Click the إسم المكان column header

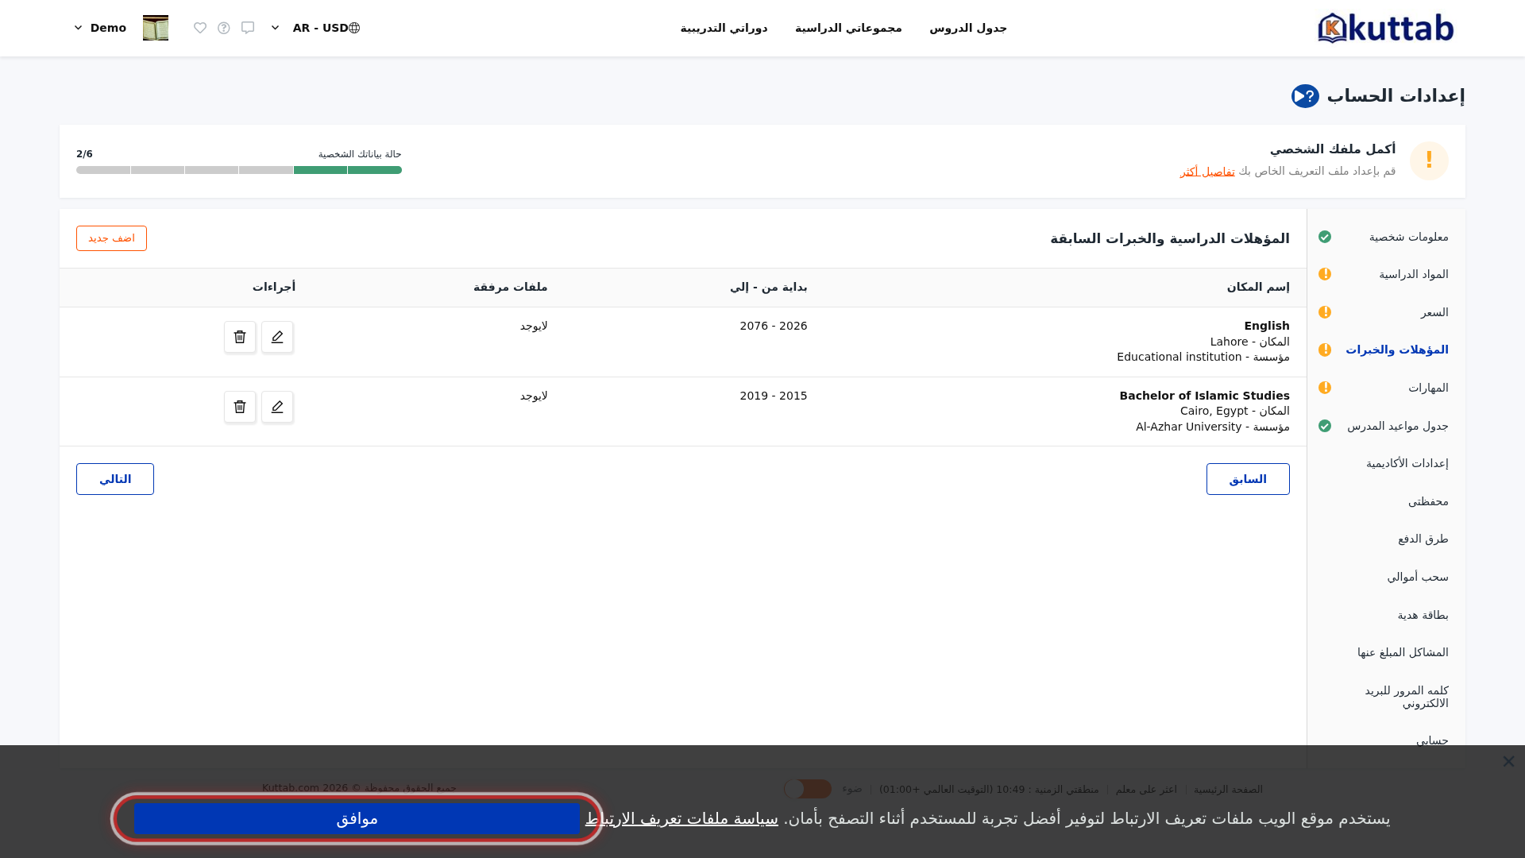[1258, 287]
